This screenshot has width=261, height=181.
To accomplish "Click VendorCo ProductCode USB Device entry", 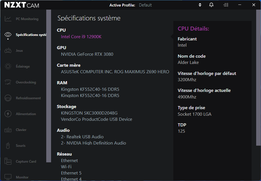I will pyautogui.click(x=96, y=119).
